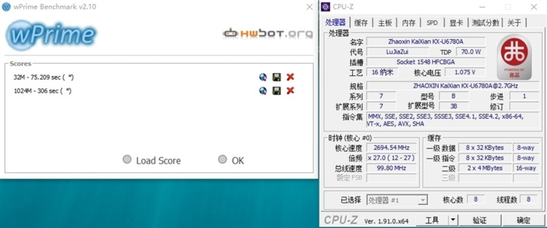Click the 扩展型号 value 3B field
The width and height of the screenshot is (547, 228).
pyautogui.click(x=453, y=106)
